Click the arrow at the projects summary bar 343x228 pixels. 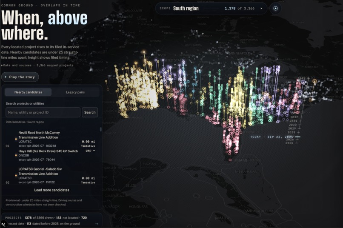pyautogui.click(x=97, y=224)
